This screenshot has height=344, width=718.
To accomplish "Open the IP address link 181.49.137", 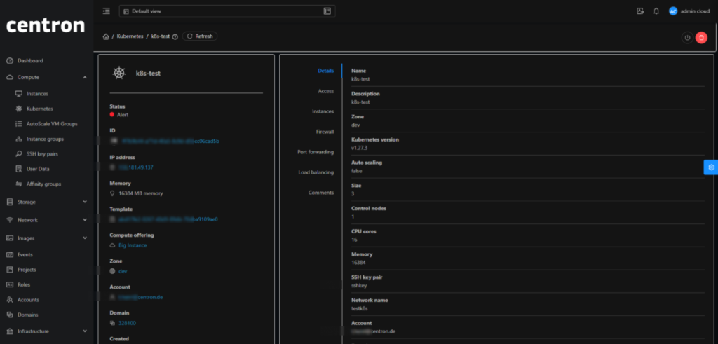I will pyautogui.click(x=136, y=167).
